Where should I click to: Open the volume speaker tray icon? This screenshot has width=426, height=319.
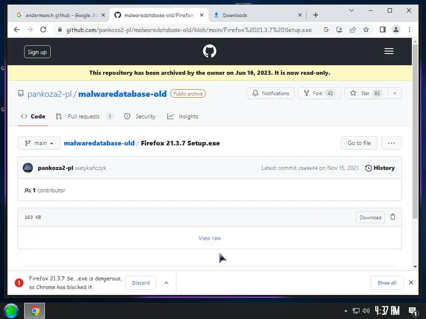[366, 311]
